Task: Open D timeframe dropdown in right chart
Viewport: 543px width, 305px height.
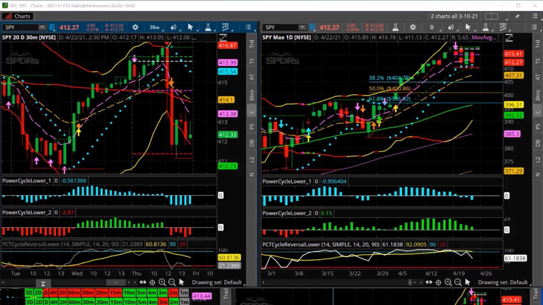Action: point(433,27)
